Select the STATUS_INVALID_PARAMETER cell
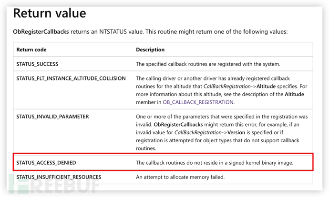The image size is (329, 197). pos(52,116)
